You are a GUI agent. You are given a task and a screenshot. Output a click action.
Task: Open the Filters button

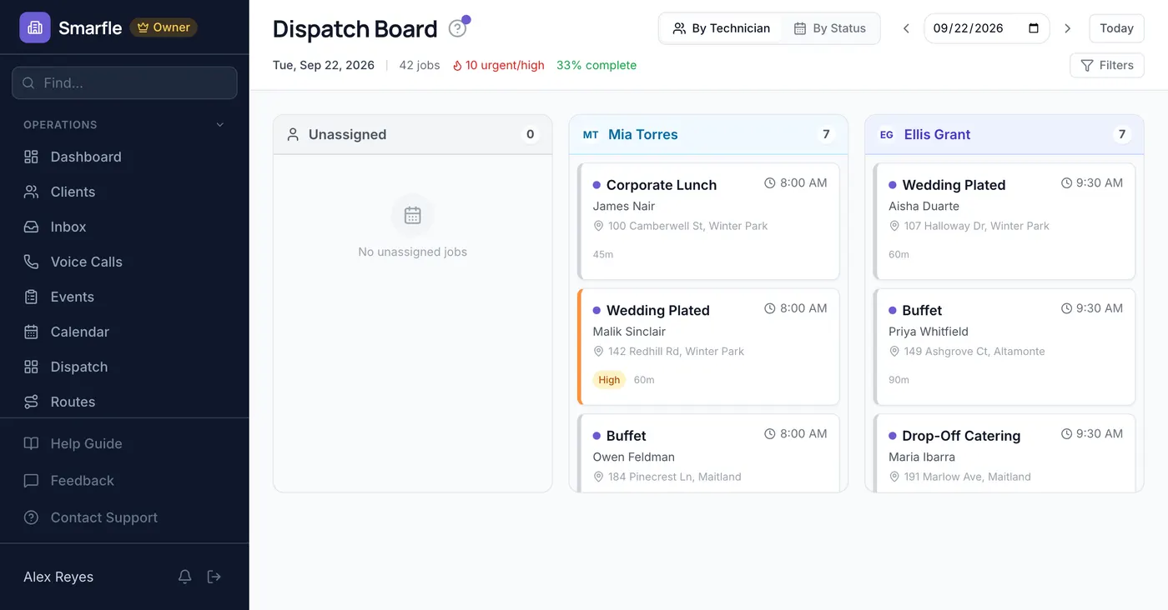click(1107, 65)
